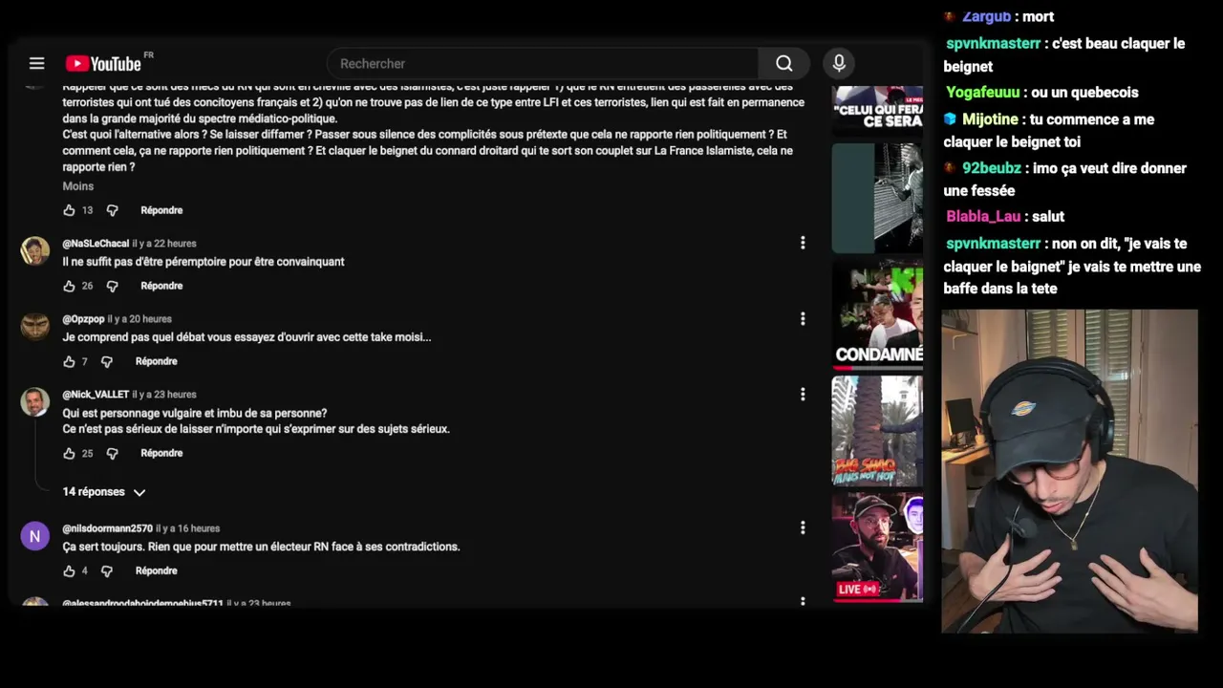
Task: Start voice search with the microphone icon
Action: tap(839, 63)
